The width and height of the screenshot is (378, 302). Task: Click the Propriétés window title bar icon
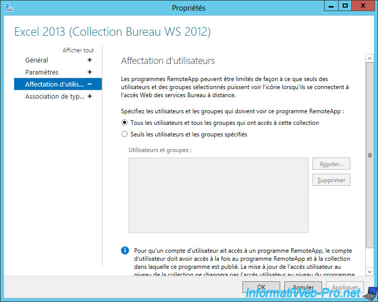(9, 8)
